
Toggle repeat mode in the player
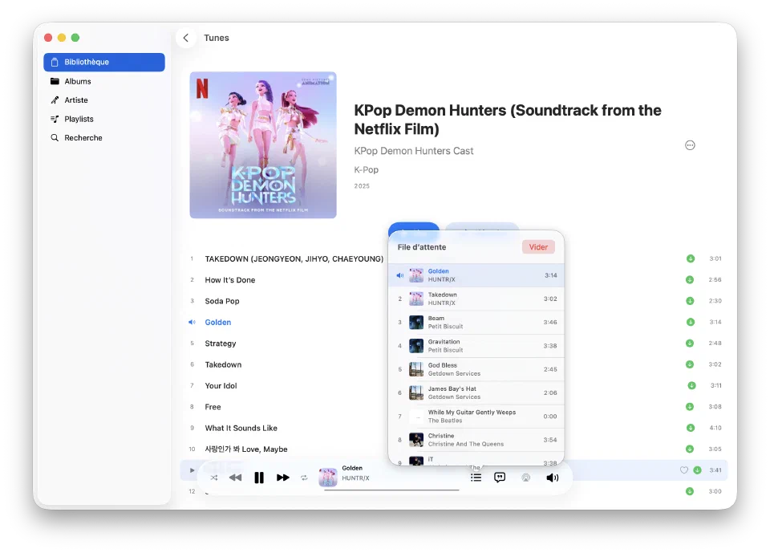[x=304, y=478]
